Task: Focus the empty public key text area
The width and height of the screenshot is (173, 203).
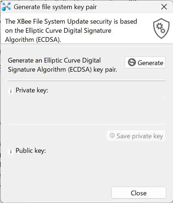Action: click(x=87, y=170)
